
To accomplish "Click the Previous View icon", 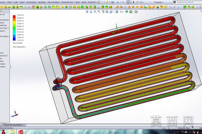I will click(x=103, y=12).
